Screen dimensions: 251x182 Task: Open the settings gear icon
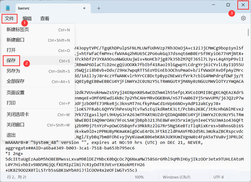tap(243, 18)
